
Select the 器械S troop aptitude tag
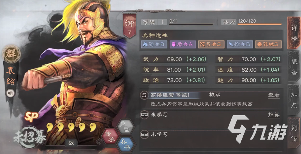pos(268,44)
